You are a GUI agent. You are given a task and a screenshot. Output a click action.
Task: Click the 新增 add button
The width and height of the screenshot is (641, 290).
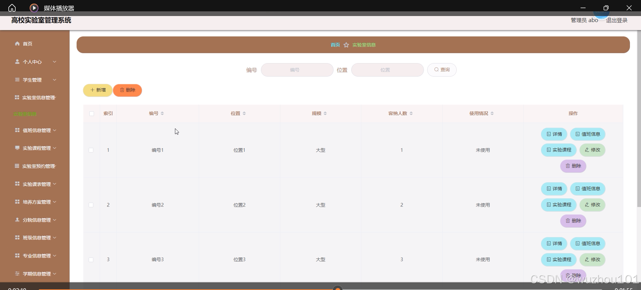pos(98,90)
